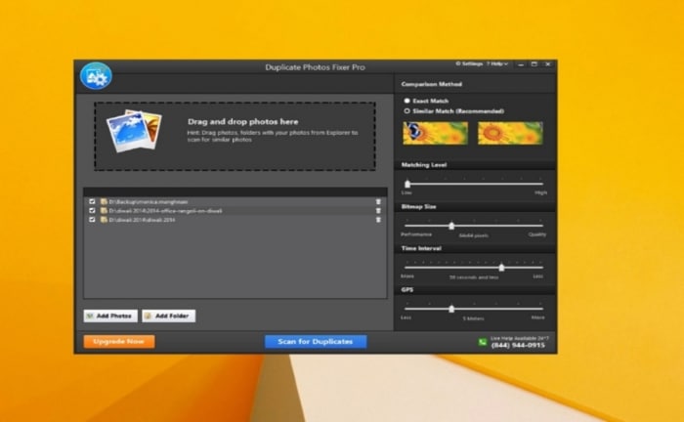Select the Exact Match radio option
Screen dimensions: 684x422
point(407,101)
